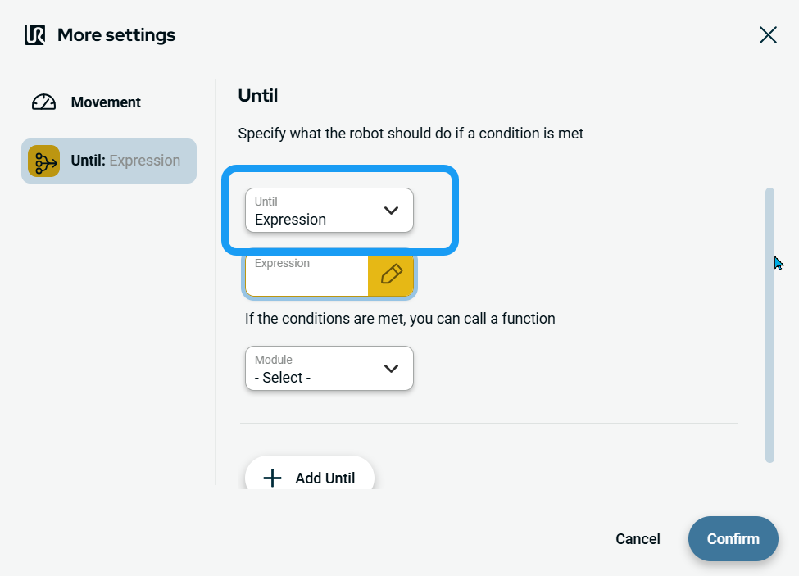Click the Until branching icon in sidebar
Image resolution: width=799 pixels, height=576 pixels.
43,161
